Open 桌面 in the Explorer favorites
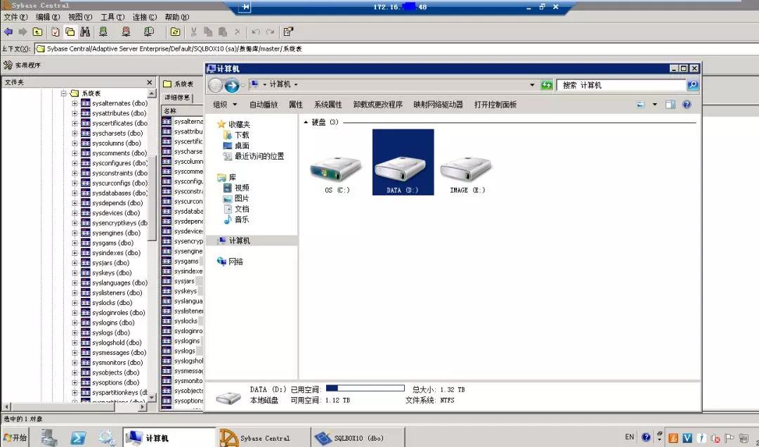The width and height of the screenshot is (759, 447). pyautogui.click(x=236, y=145)
